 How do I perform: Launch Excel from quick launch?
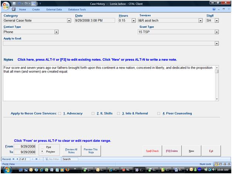47,170
